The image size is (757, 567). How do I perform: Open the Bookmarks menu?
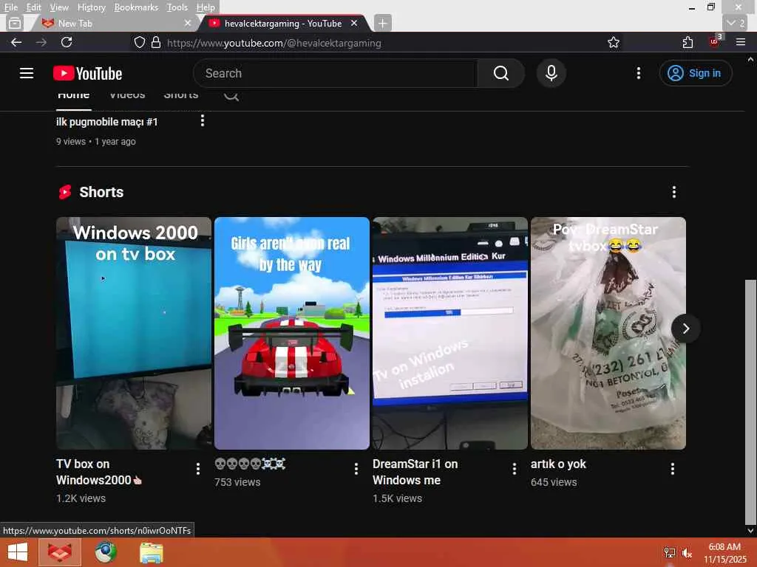pyautogui.click(x=136, y=7)
